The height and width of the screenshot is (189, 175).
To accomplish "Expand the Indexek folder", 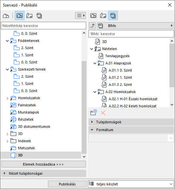I will tap(8, 141).
